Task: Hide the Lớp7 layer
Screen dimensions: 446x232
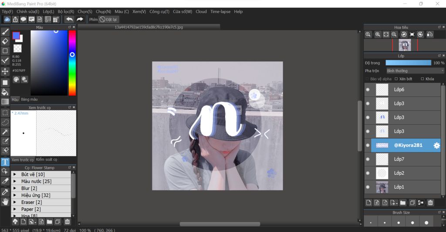Action: click(368, 159)
